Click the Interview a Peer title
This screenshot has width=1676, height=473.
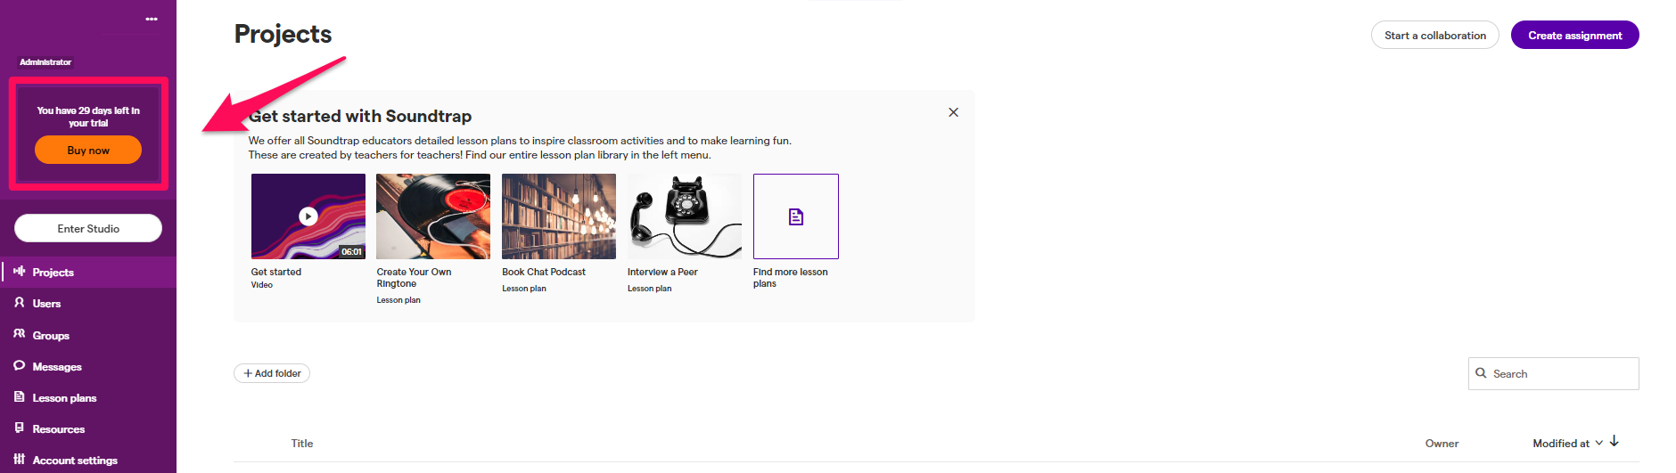coord(662,272)
